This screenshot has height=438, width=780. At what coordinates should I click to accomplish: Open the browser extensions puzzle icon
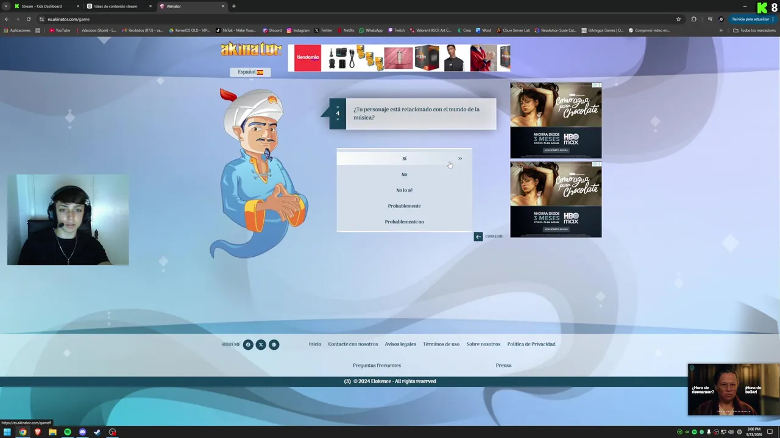[694, 19]
